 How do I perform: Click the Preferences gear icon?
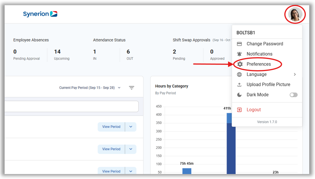pos(240,64)
